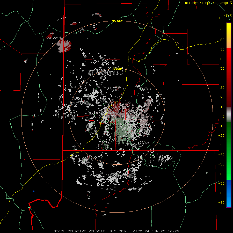The image size is (233, 233).
Task: Click the positive 30 colorbar value
Action: point(222,88)
